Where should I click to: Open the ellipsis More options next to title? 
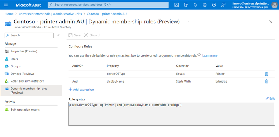click(x=187, y=22)
